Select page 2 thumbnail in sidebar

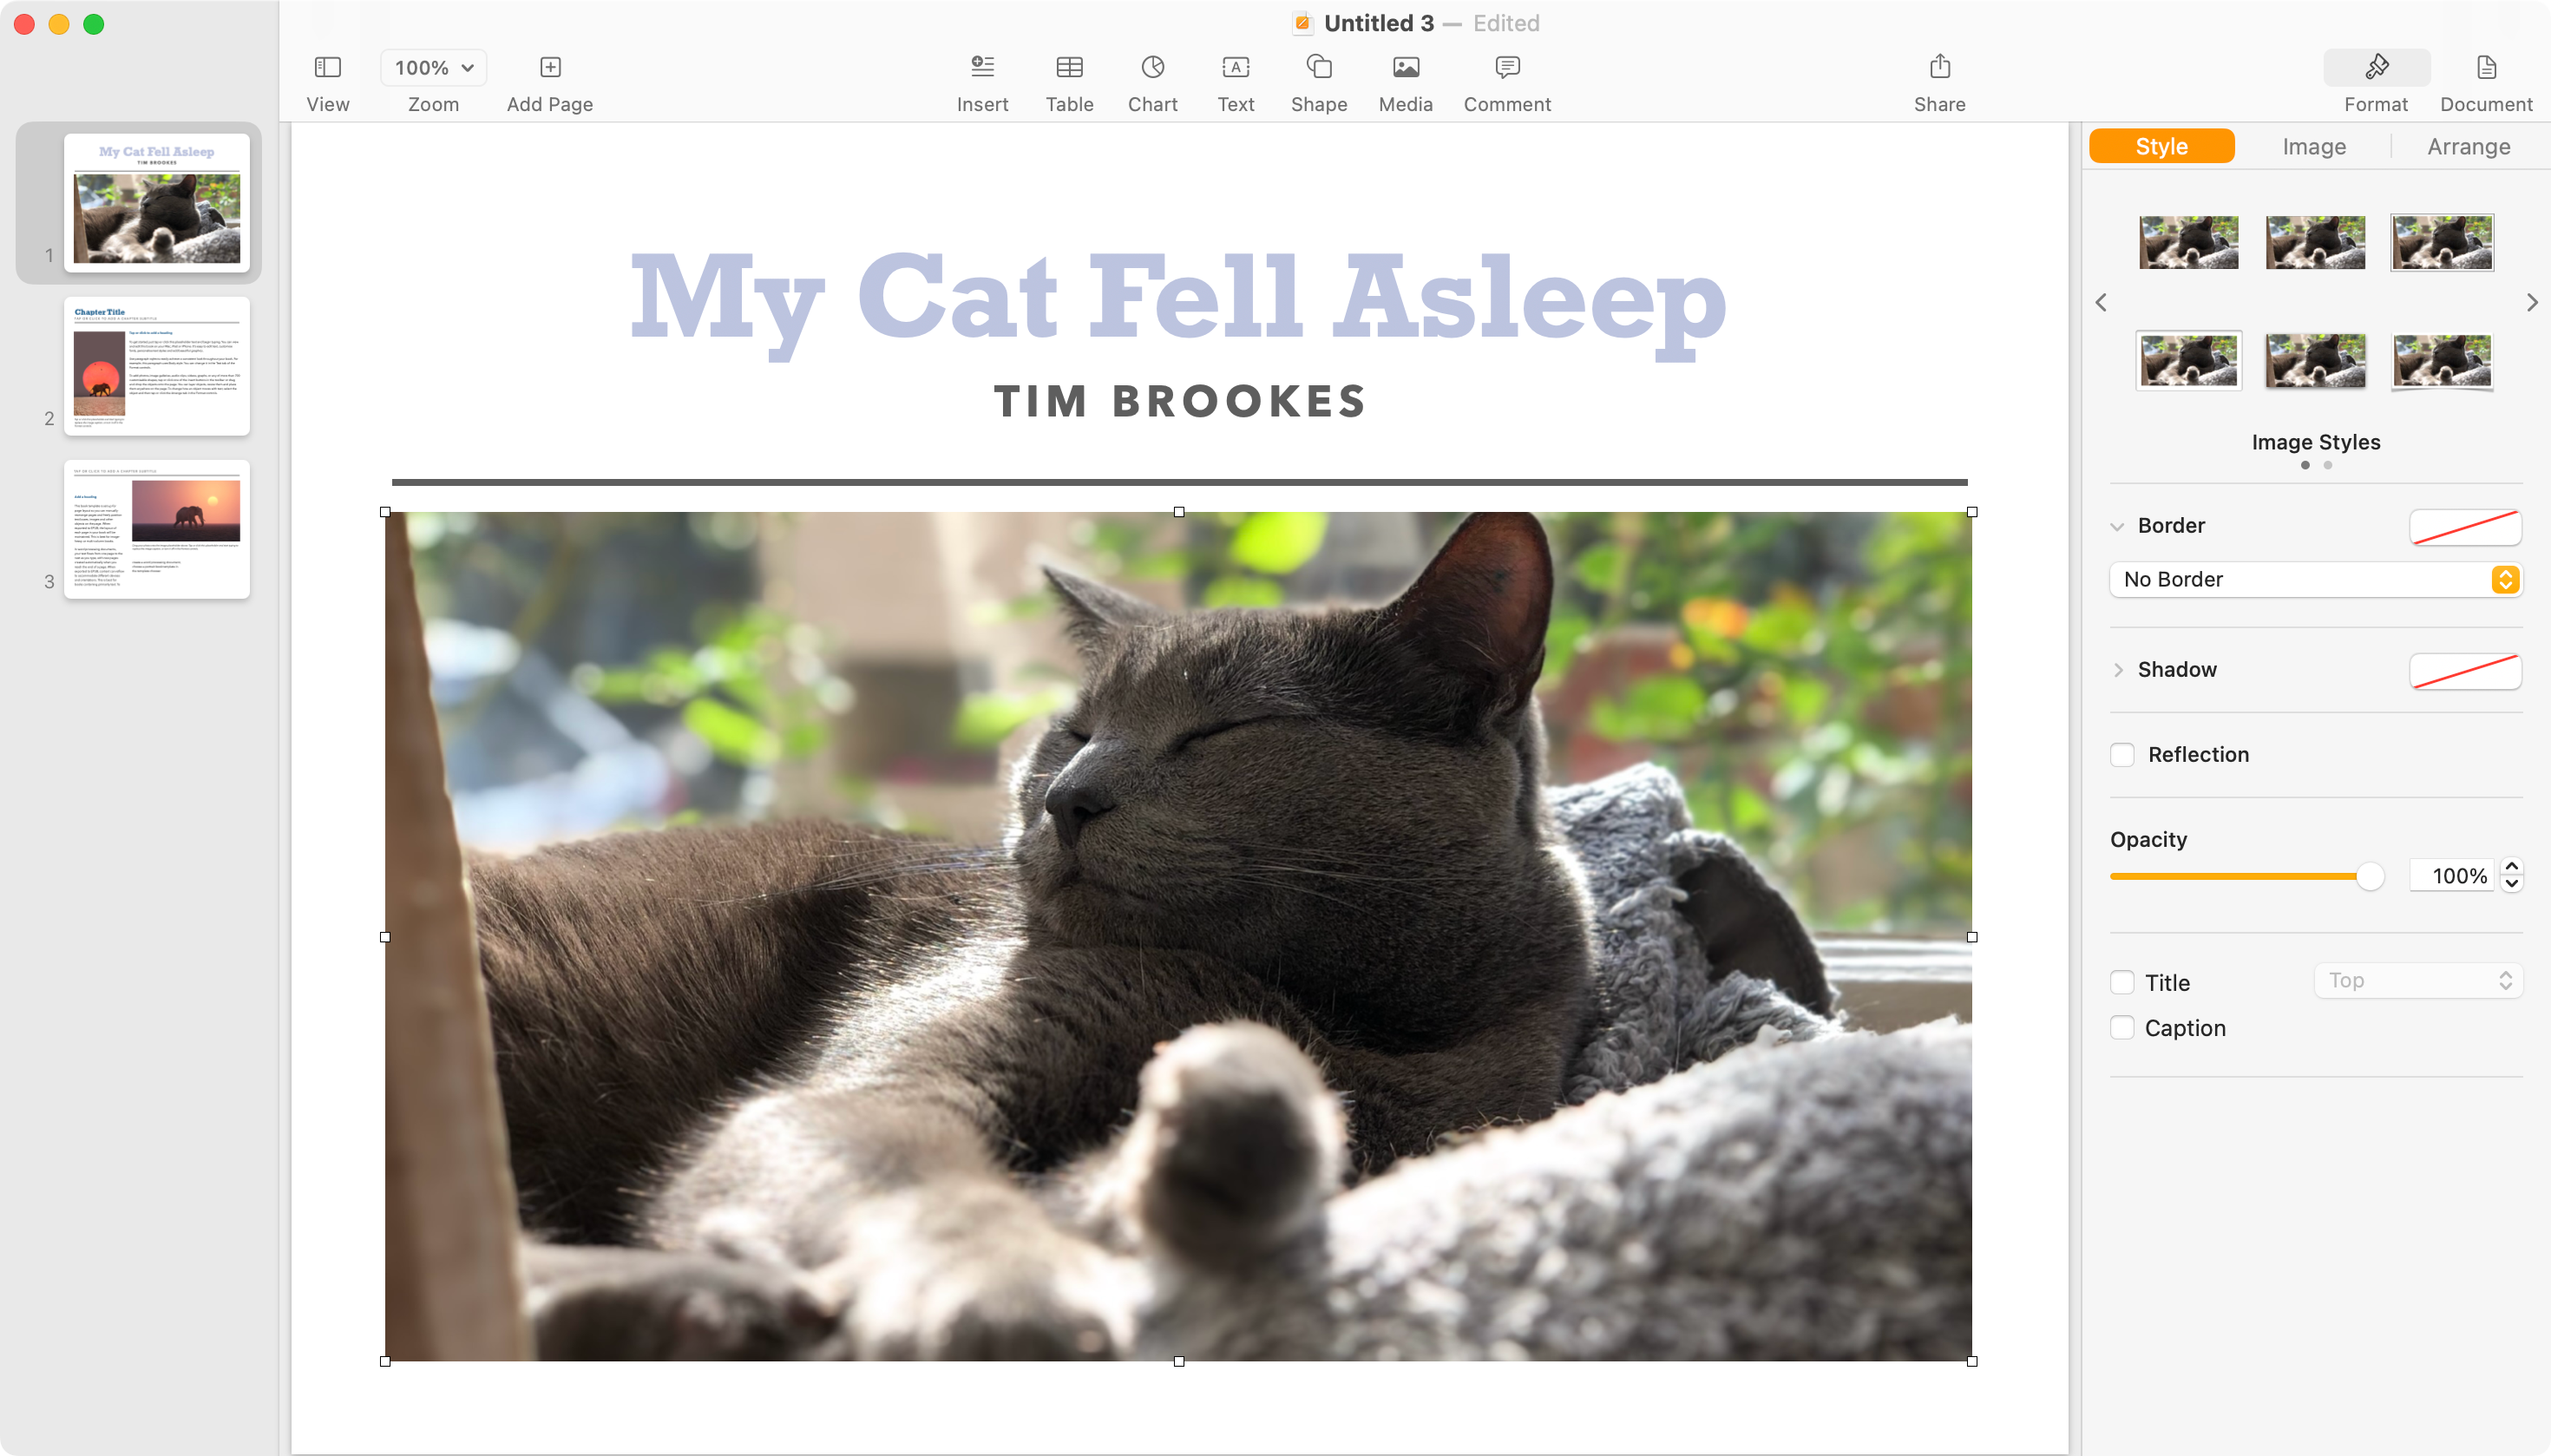[x=156, y=363]
